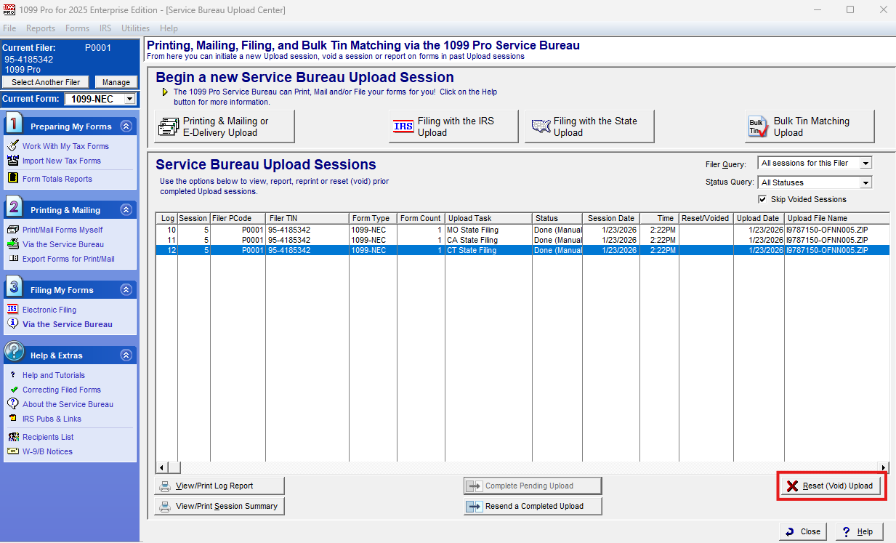Start Bulk Tin Matching Upload
896x543 pixels.
(809, 127)
